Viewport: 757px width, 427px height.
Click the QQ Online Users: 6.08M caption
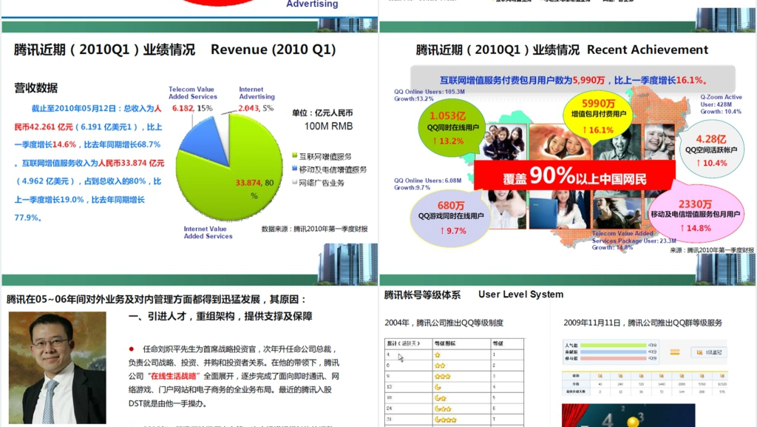[x=427, y=184]
